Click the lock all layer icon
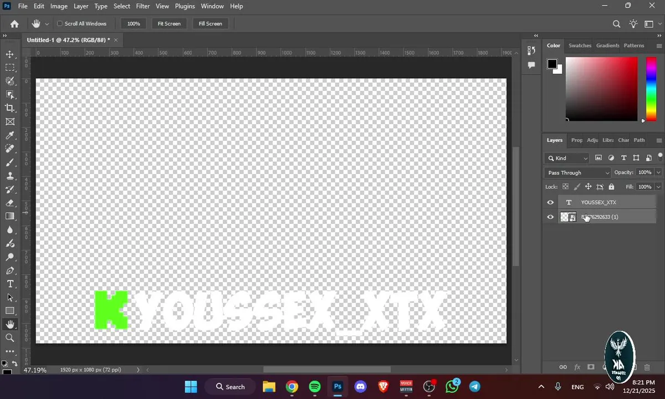 (611, 187)
